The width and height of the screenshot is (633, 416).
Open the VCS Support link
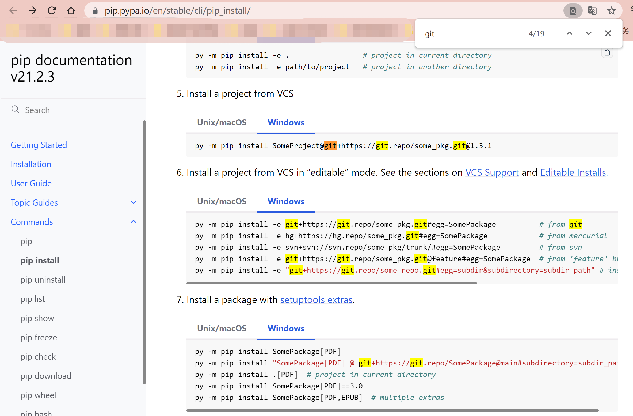tap(492, 172)
